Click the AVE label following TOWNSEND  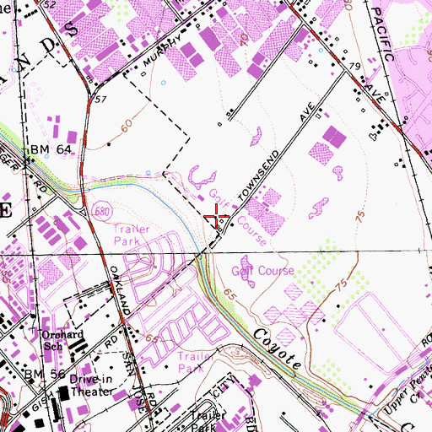point(307,112)
